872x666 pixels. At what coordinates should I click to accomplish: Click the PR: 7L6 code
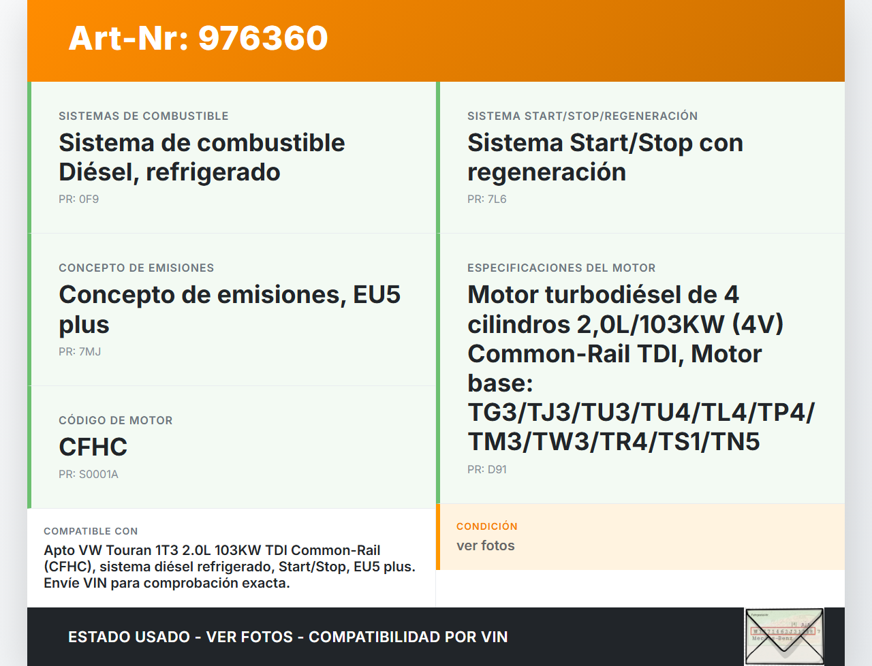pyautogui.click(x=487, y=200)
